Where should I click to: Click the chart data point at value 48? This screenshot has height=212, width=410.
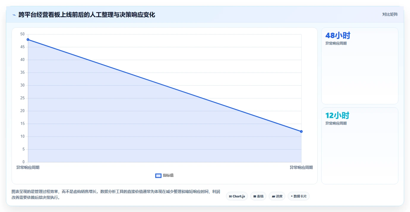(x=28, y=40)
